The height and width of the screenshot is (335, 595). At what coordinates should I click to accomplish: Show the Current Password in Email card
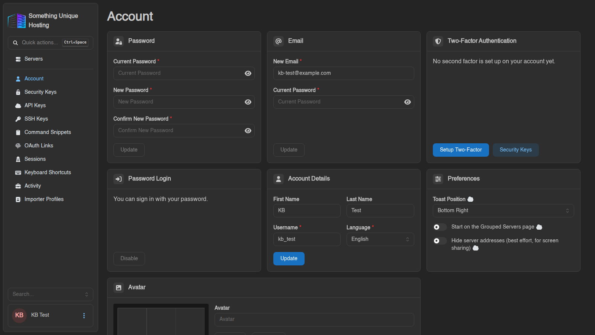pyautogui.click(x=408, y=102)
